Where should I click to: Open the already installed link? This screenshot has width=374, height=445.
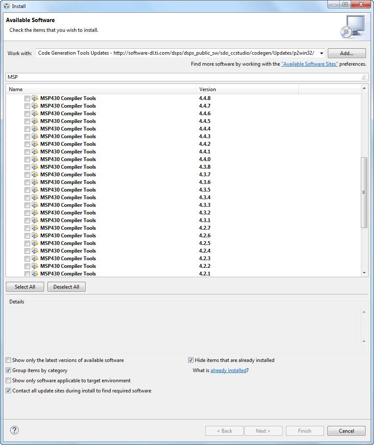pos(228,370)
